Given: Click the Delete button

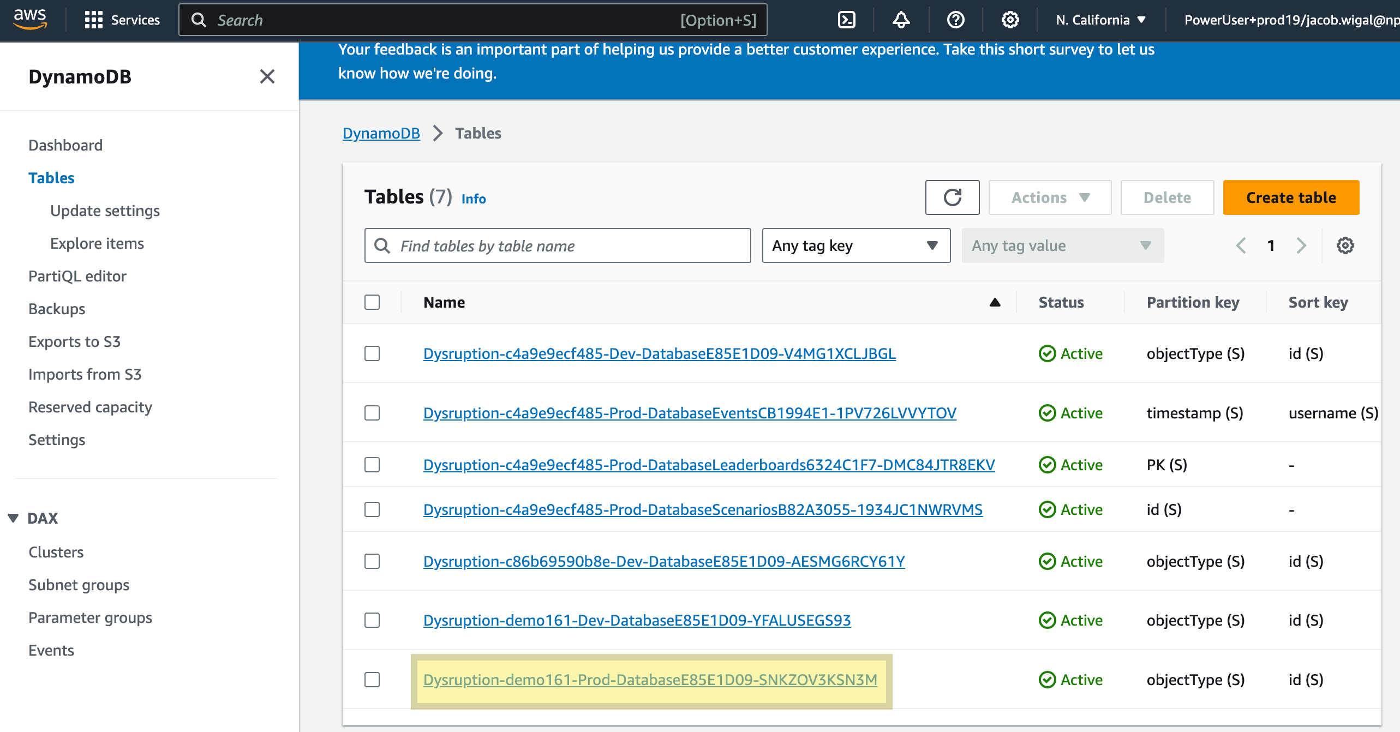Looking at the screenshot, I should [1167, 197].
